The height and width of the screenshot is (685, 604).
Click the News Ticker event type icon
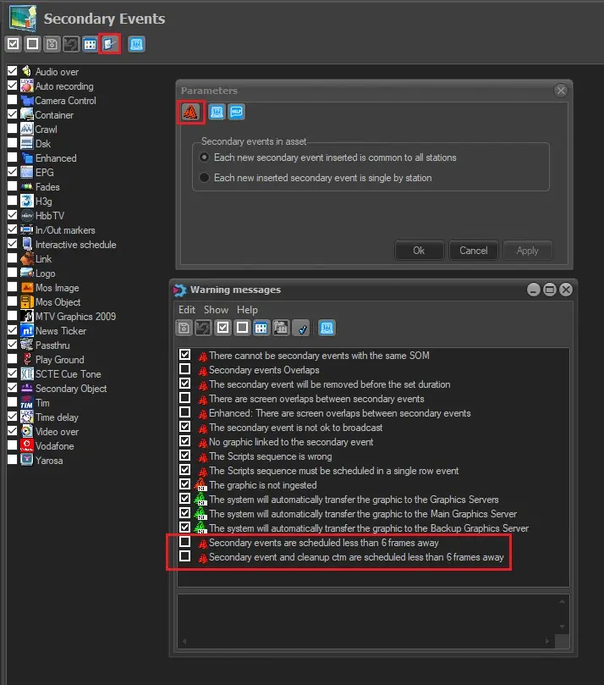coord(27,331)
